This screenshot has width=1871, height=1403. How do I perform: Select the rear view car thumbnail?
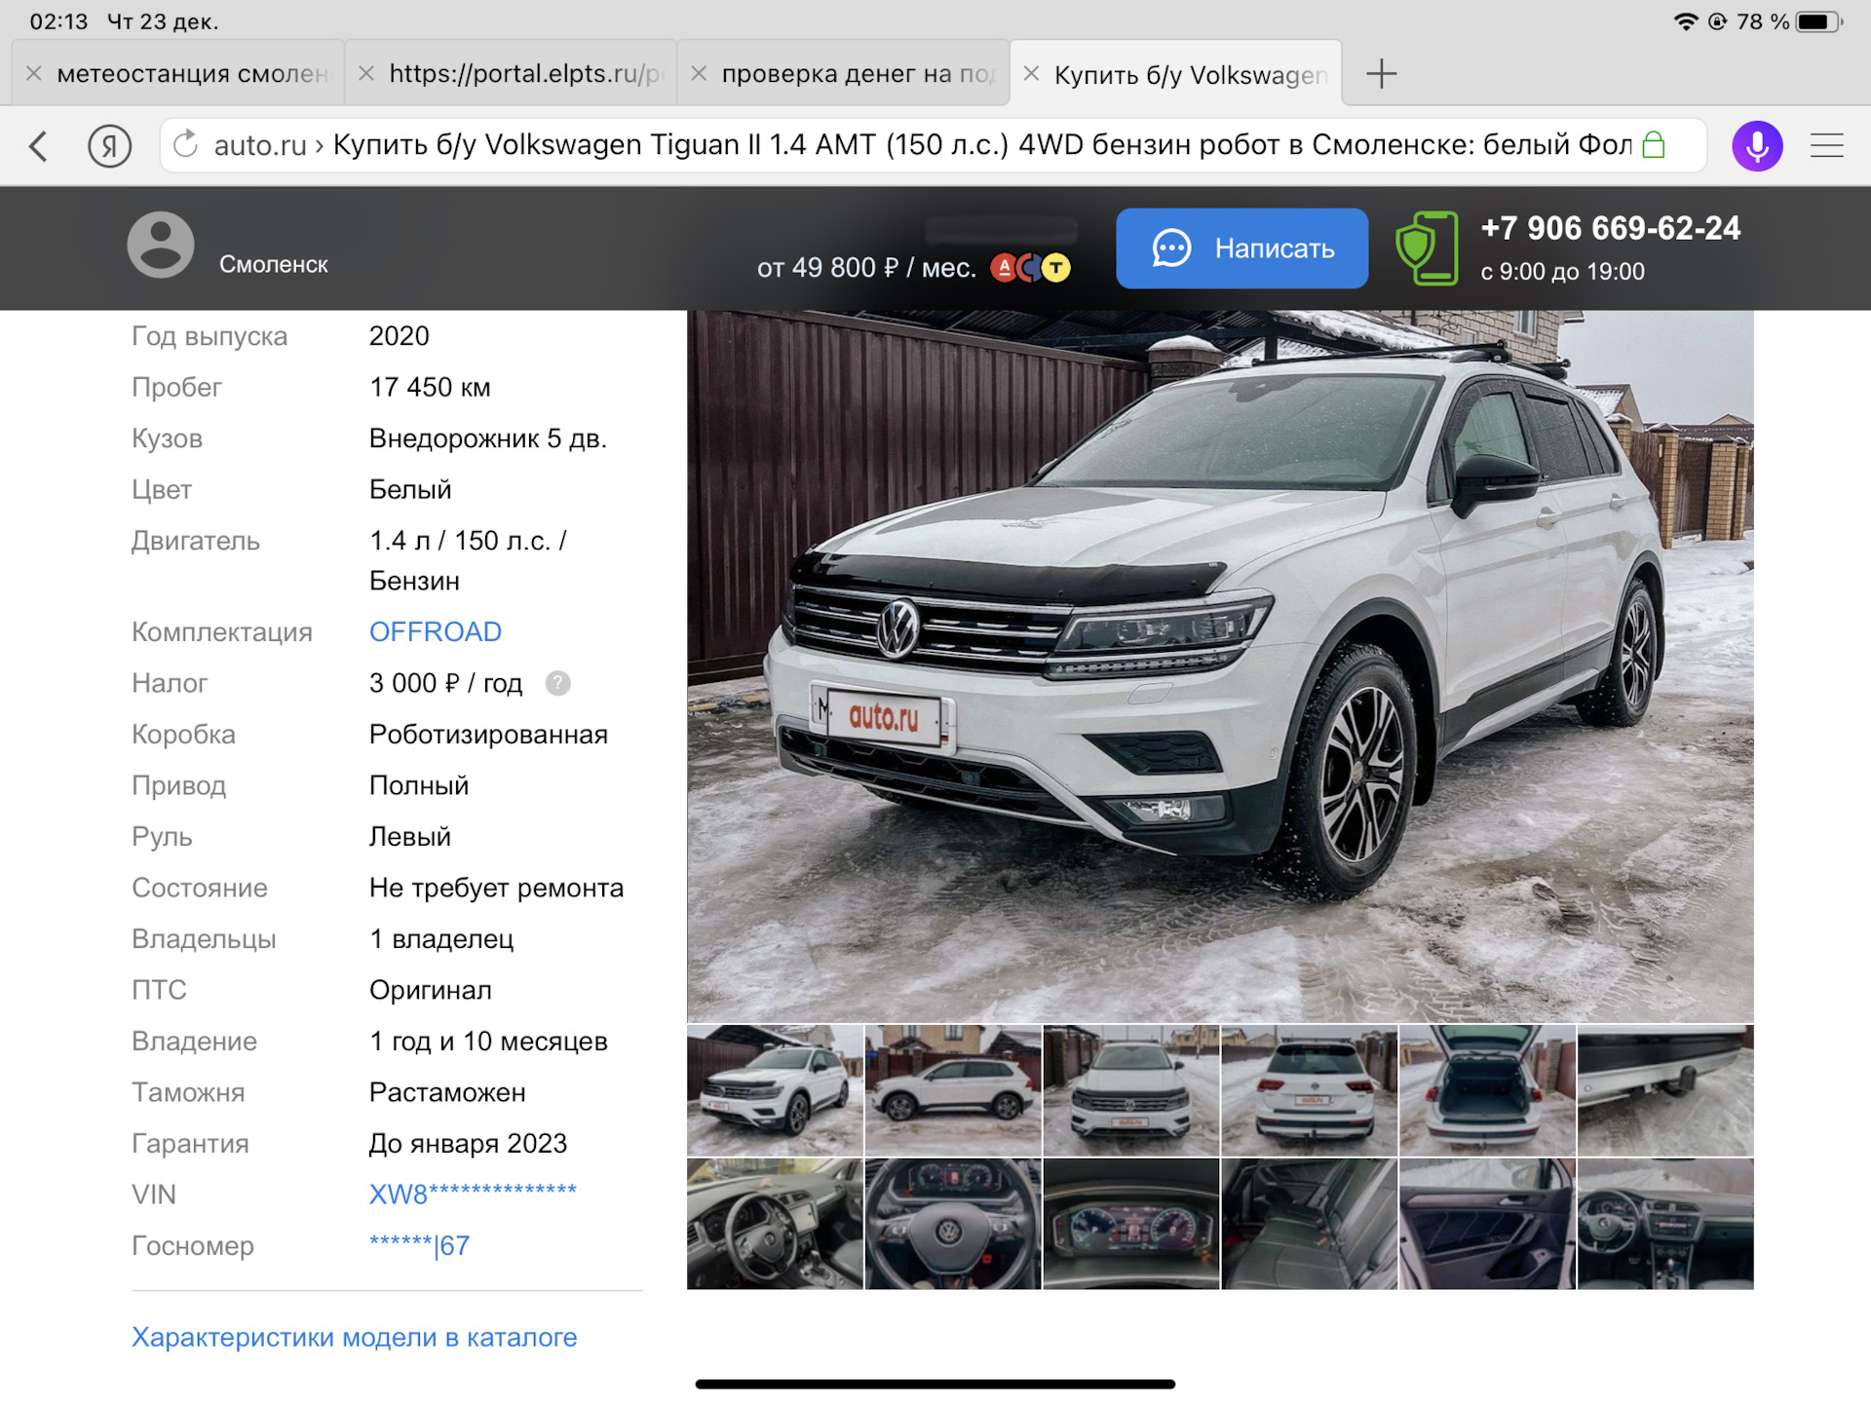click(1310, 1090)
